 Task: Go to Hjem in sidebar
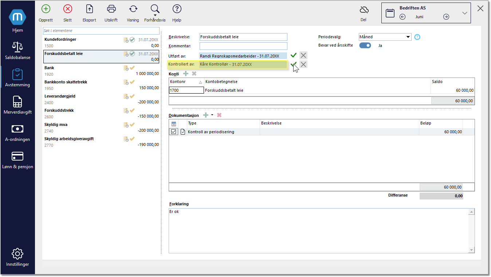pos(17,21)
